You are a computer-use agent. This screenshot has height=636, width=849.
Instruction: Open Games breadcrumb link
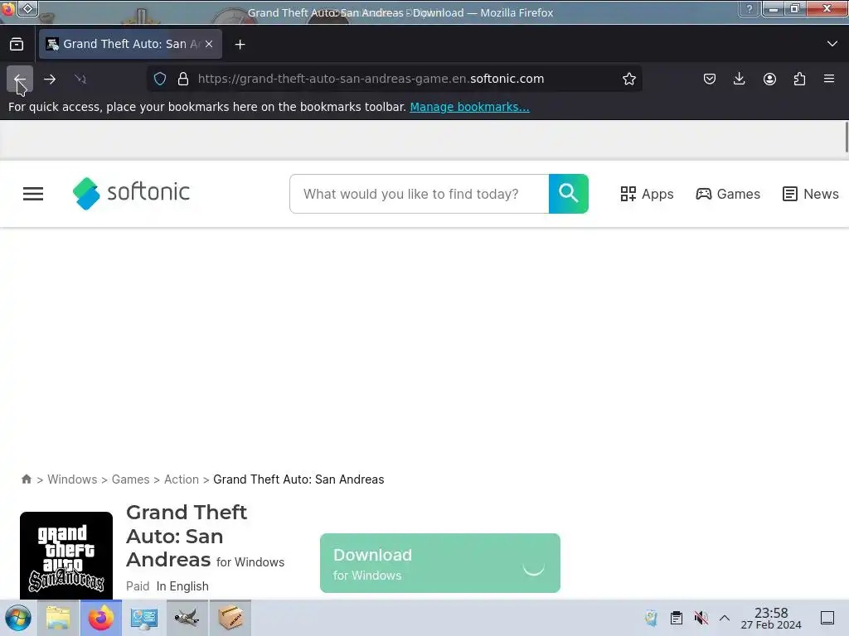pyautogui.click(x=130, y=479)
